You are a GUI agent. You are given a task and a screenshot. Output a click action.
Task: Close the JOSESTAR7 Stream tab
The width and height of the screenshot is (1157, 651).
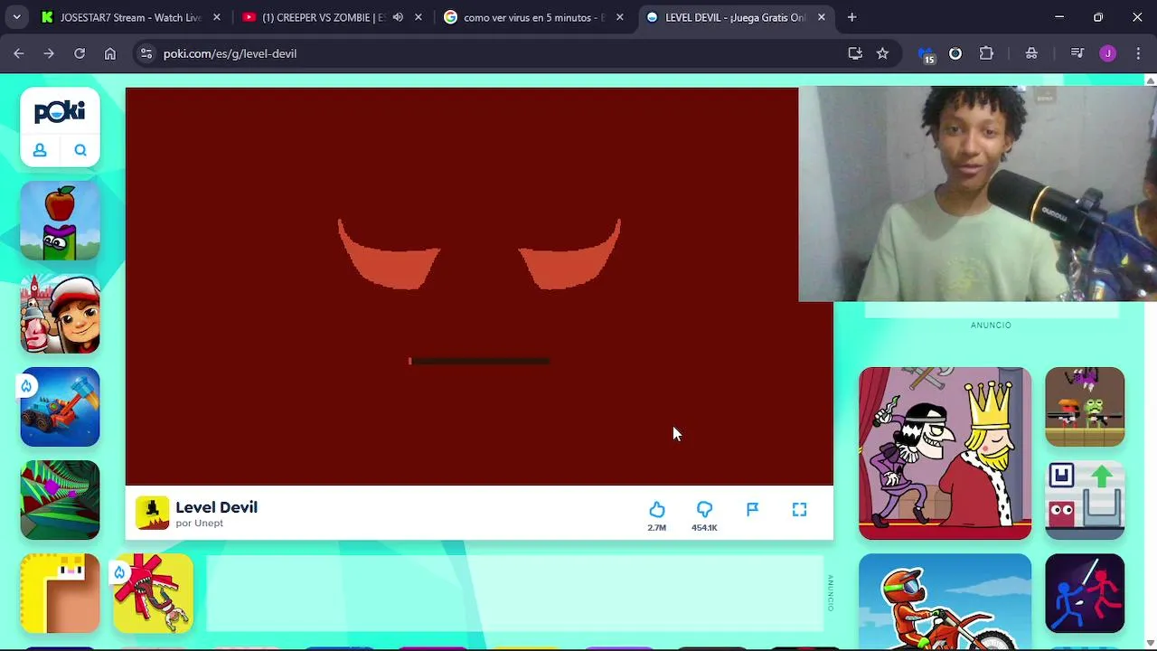point(217,17)
